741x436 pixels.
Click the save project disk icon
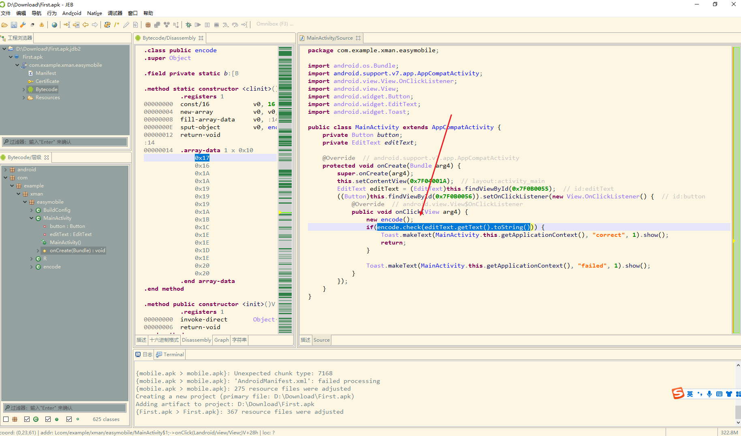[x=14, y=25]
